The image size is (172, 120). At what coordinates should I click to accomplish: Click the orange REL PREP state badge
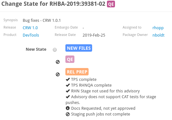(77, 72)
